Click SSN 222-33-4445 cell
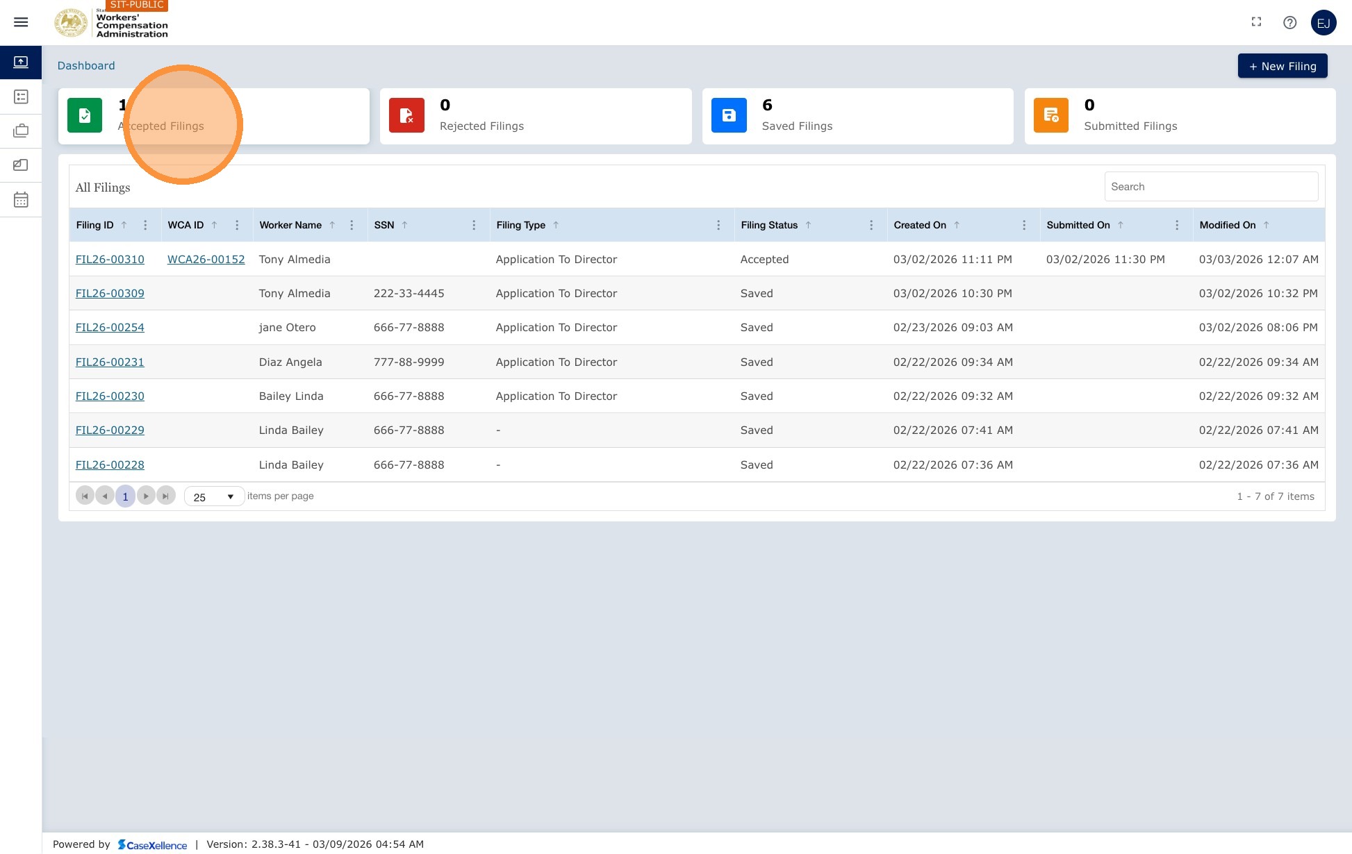The height and width of the screenshot is (854, 1352). tap(409, 294)
